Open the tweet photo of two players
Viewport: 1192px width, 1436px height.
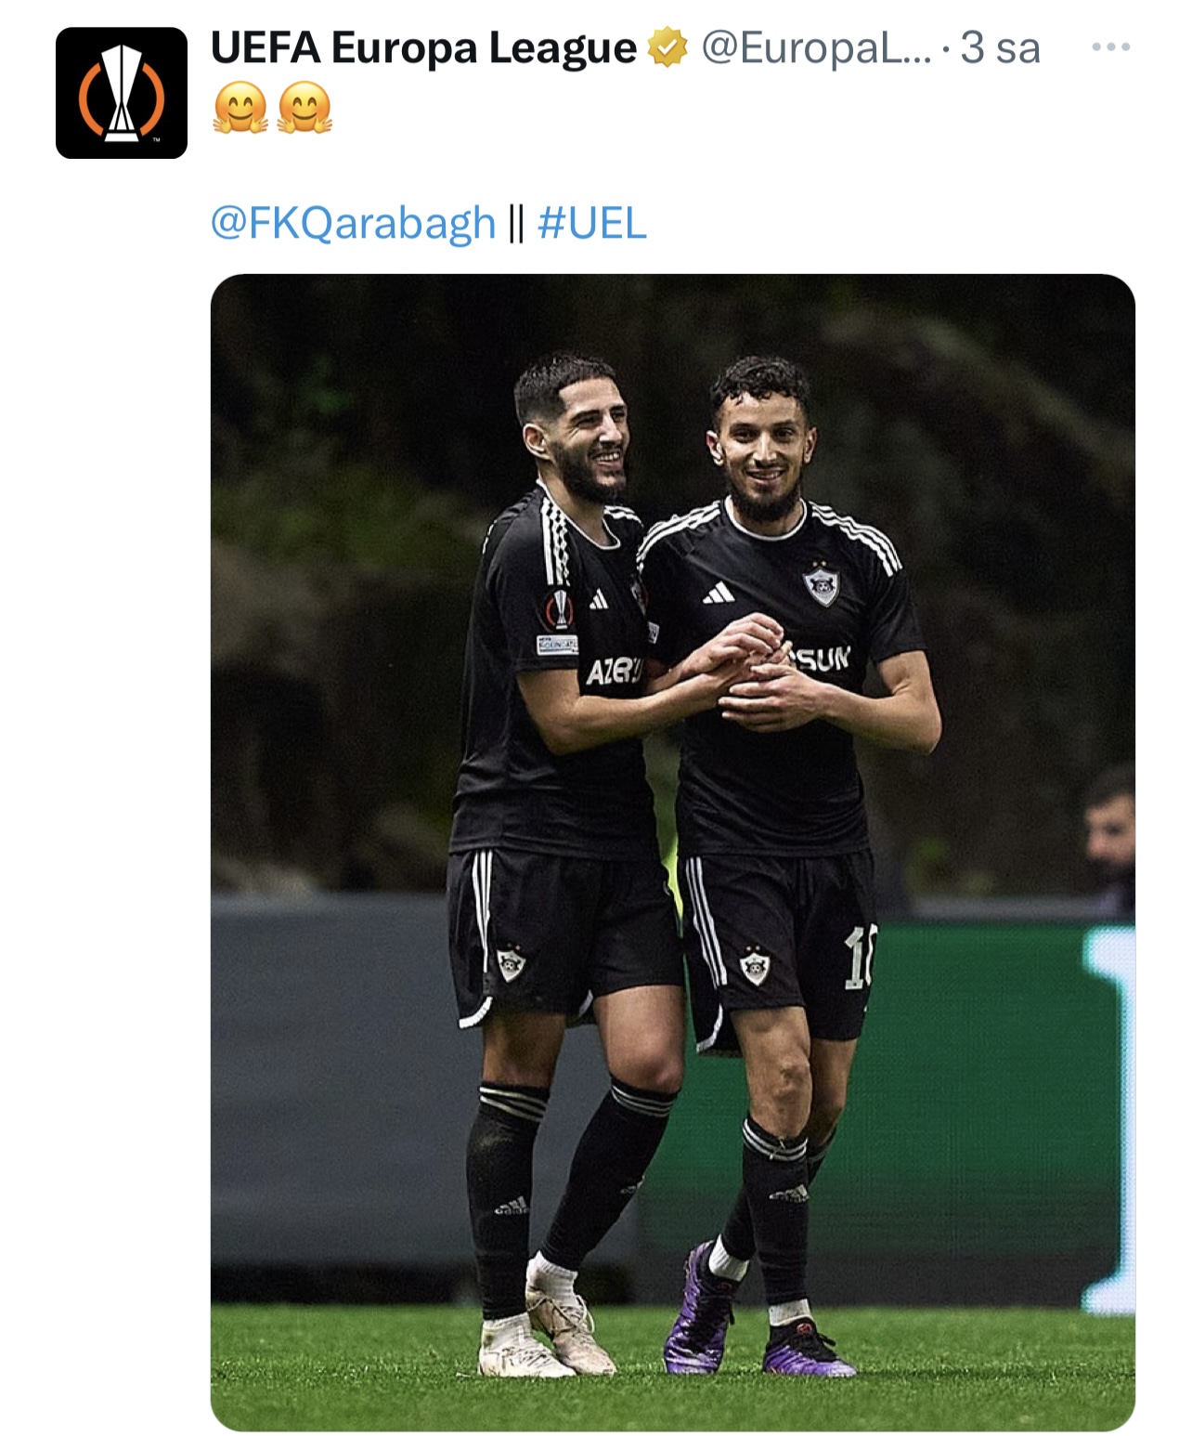pyautogui.click(x=673, y=853)
